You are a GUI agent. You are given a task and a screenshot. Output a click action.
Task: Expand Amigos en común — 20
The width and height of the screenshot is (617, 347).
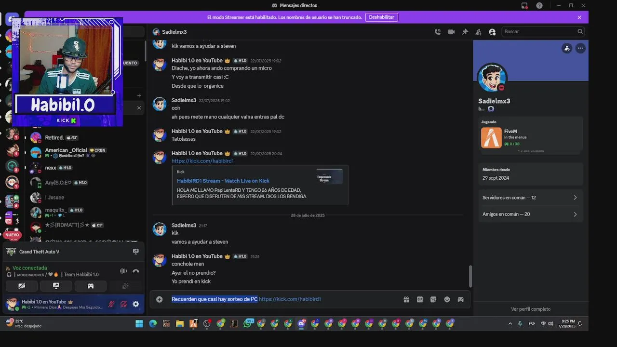point(530,214)
